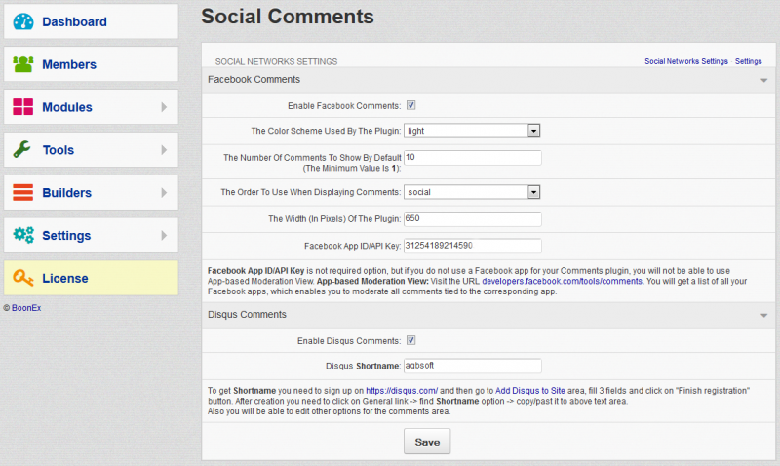This screenshot has width=780, height=466.
Task: Open the Dashboard menu item
Action: (91, 21)
